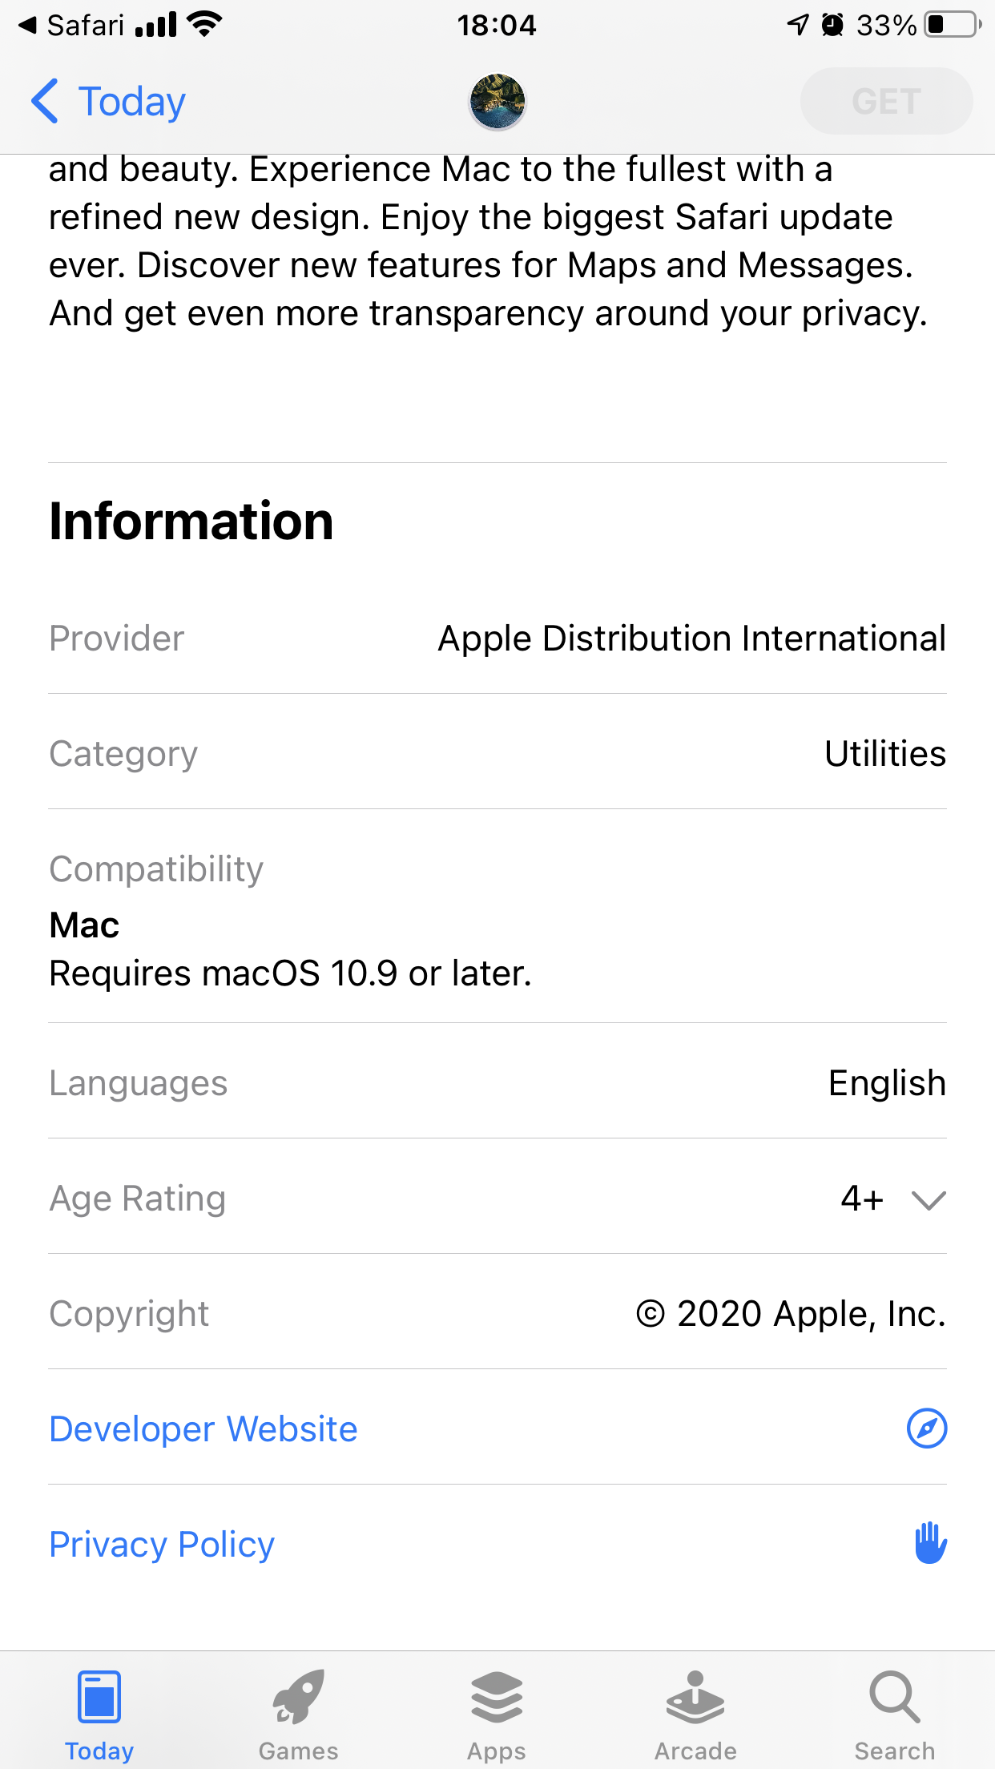Tap the Wi-Fi status icon

pos(204,25)
